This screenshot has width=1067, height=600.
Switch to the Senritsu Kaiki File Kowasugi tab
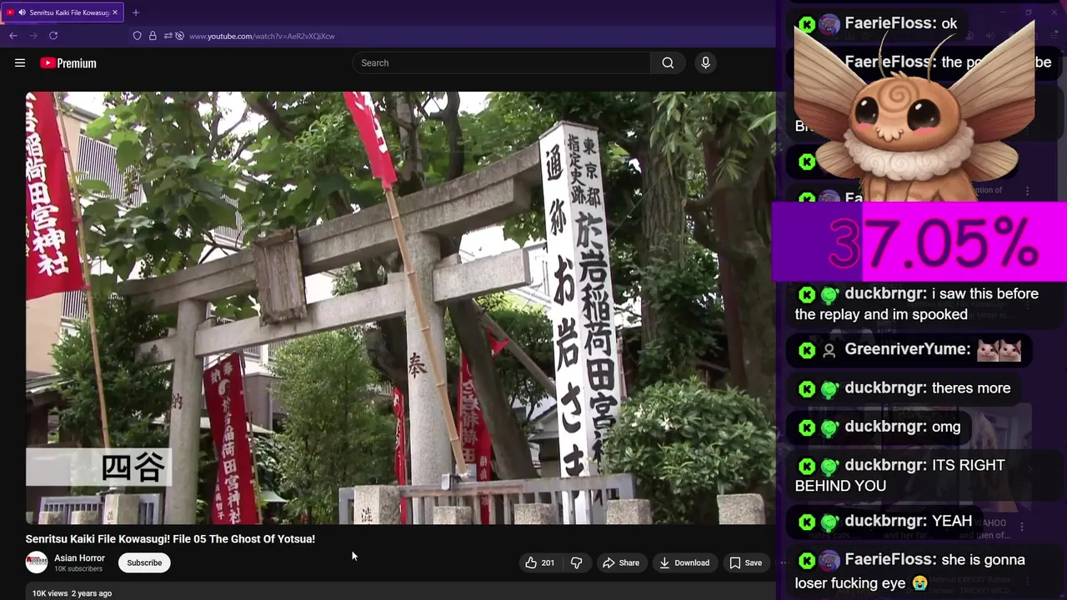(63, 12)
